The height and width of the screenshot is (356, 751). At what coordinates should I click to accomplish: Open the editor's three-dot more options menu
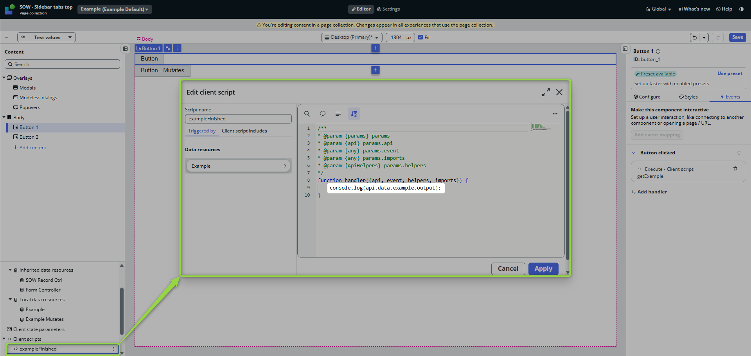tap(555, 114)
